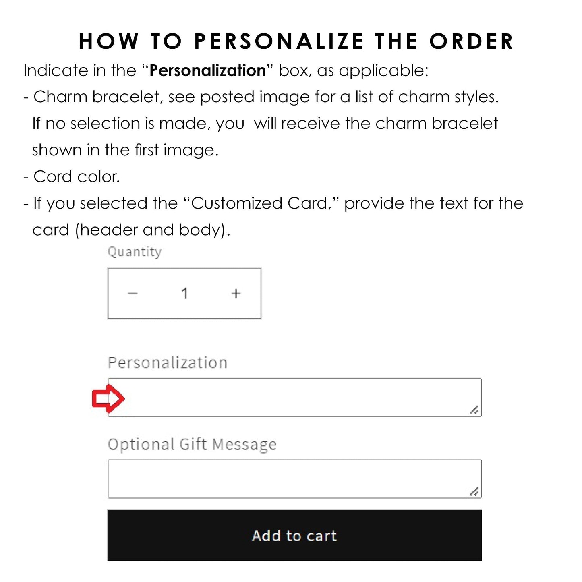Focus the Personalization text box
Screen dimensions: 582x582
click(294, 397)
